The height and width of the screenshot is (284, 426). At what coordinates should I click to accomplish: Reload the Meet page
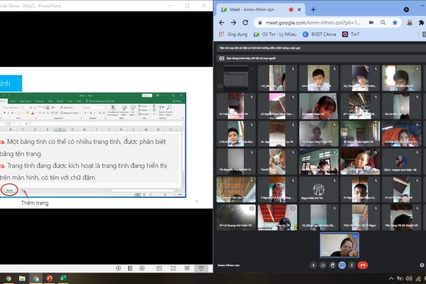[x=245, y=22]
